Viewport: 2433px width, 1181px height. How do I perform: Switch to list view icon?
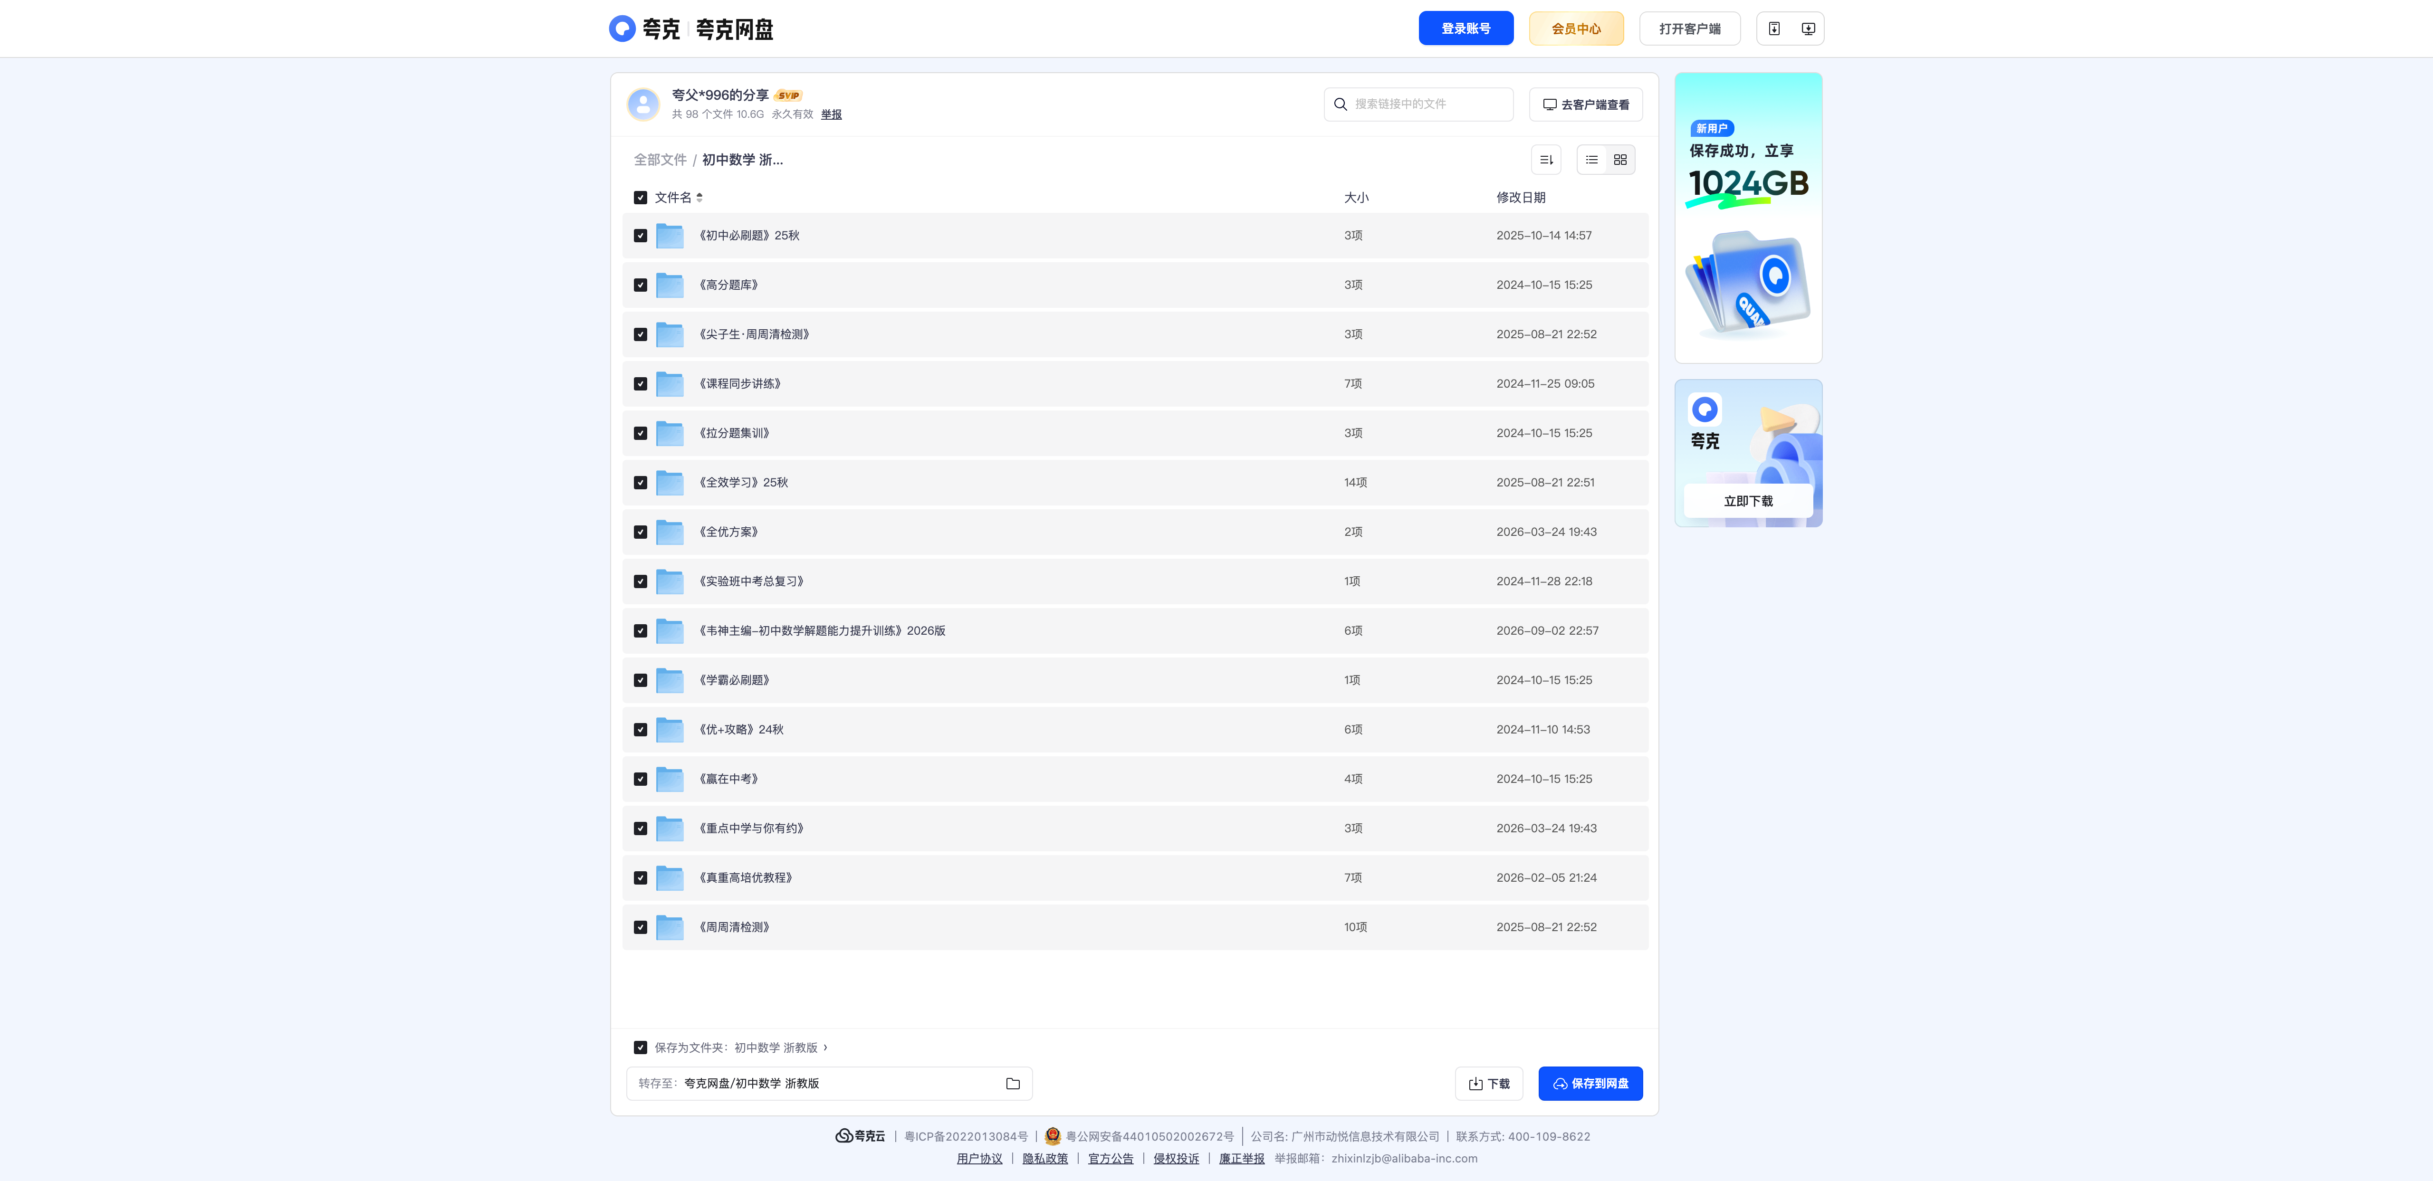(1591, 160)
